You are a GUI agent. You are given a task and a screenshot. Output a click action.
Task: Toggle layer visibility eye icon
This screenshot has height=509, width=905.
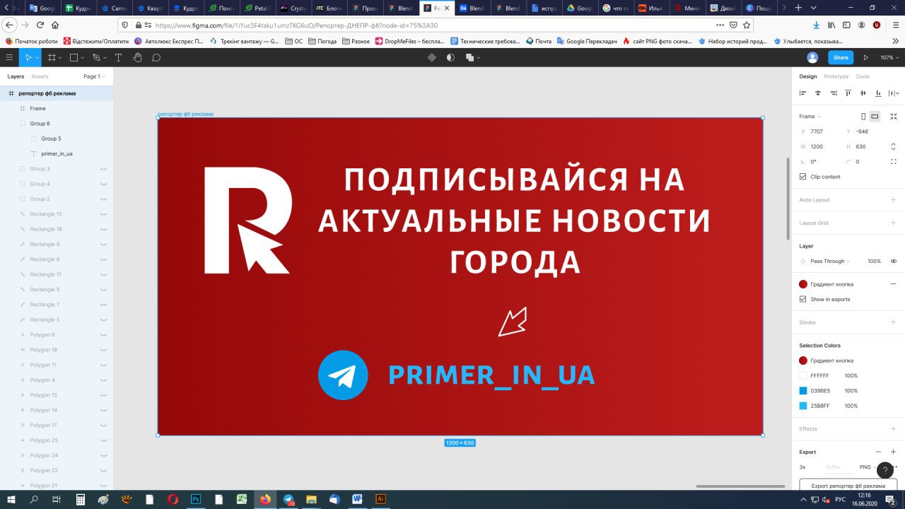[x=894, y=261]
